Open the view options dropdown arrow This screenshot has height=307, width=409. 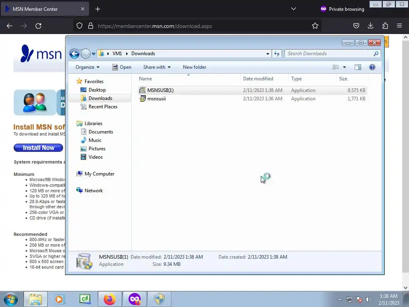click(344, 67)
